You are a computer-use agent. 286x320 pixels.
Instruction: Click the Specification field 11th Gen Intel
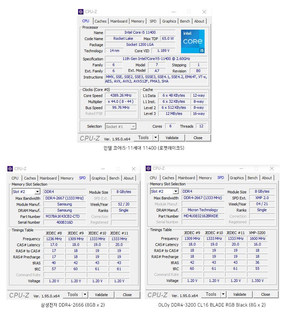[156, 59]
